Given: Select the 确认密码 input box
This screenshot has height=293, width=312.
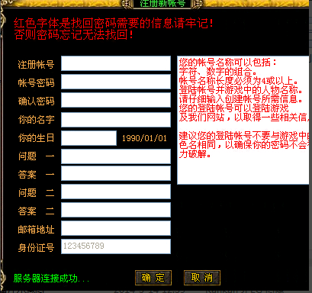Looking at the screenshot, I should point(116,100).
